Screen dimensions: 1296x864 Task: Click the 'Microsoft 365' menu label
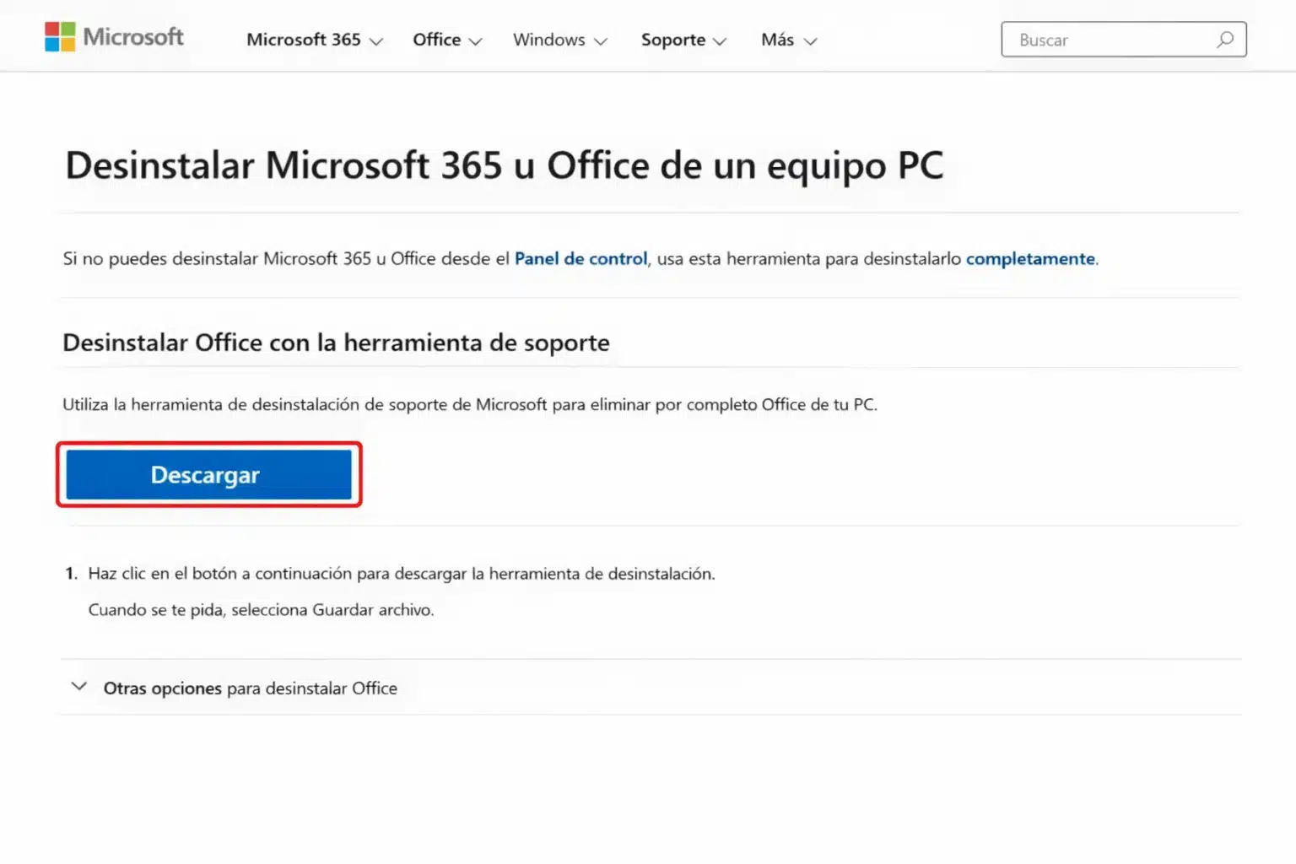coord(304,40)
